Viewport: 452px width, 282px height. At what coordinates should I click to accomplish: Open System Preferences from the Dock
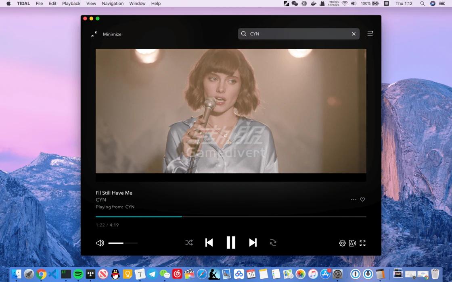coord(337,274)
